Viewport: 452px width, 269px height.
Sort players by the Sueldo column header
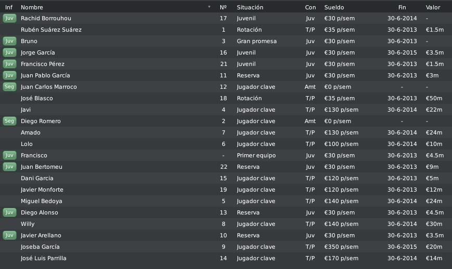coord(334,7)
